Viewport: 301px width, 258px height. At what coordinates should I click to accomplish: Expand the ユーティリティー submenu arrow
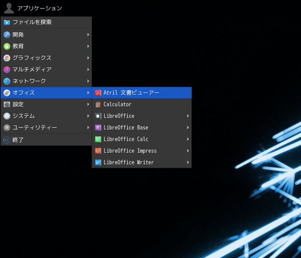click(88, 128)
